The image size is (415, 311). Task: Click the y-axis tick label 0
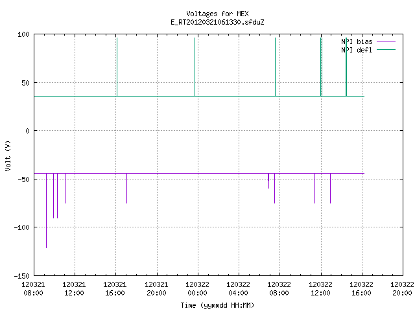point(27,131)
